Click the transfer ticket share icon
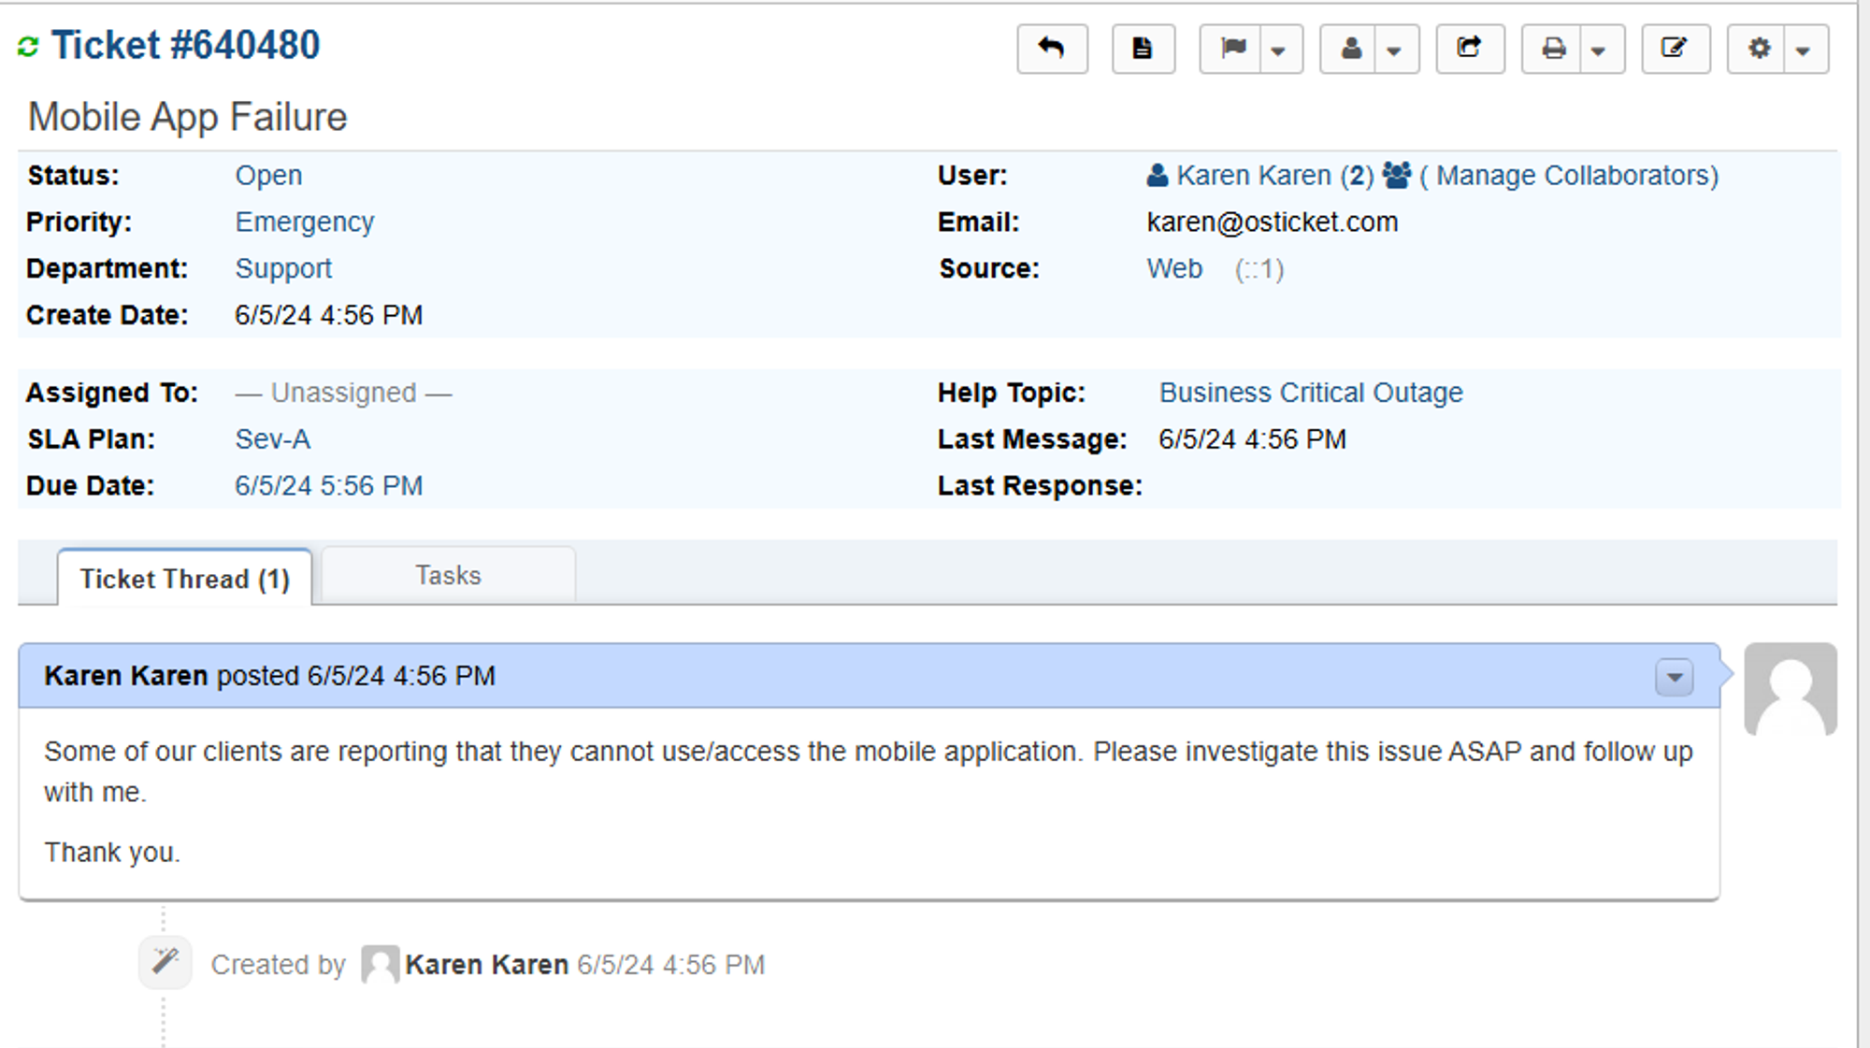The height and width of the screenshot is (1048, 1870). tap(1469, 49)
